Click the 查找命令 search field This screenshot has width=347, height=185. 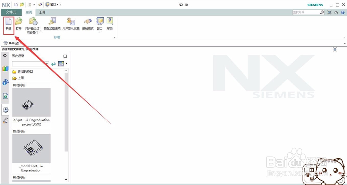[x=306, y=13]
